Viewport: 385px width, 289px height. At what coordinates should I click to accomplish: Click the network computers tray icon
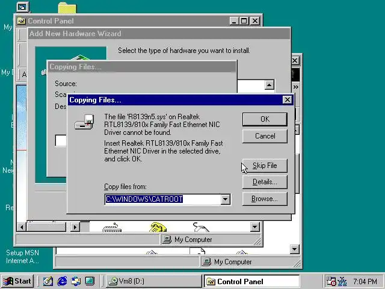(342, 281)
